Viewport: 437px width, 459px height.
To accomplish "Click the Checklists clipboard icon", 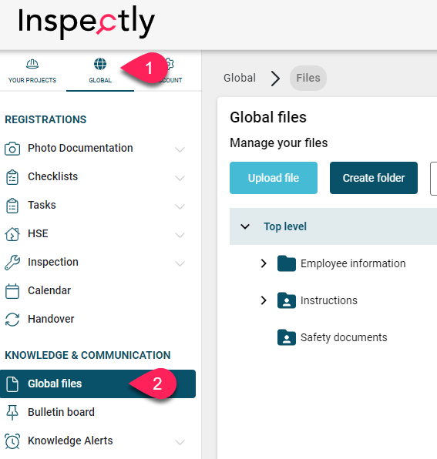I will pyautogui.click(x=12, y=177).
